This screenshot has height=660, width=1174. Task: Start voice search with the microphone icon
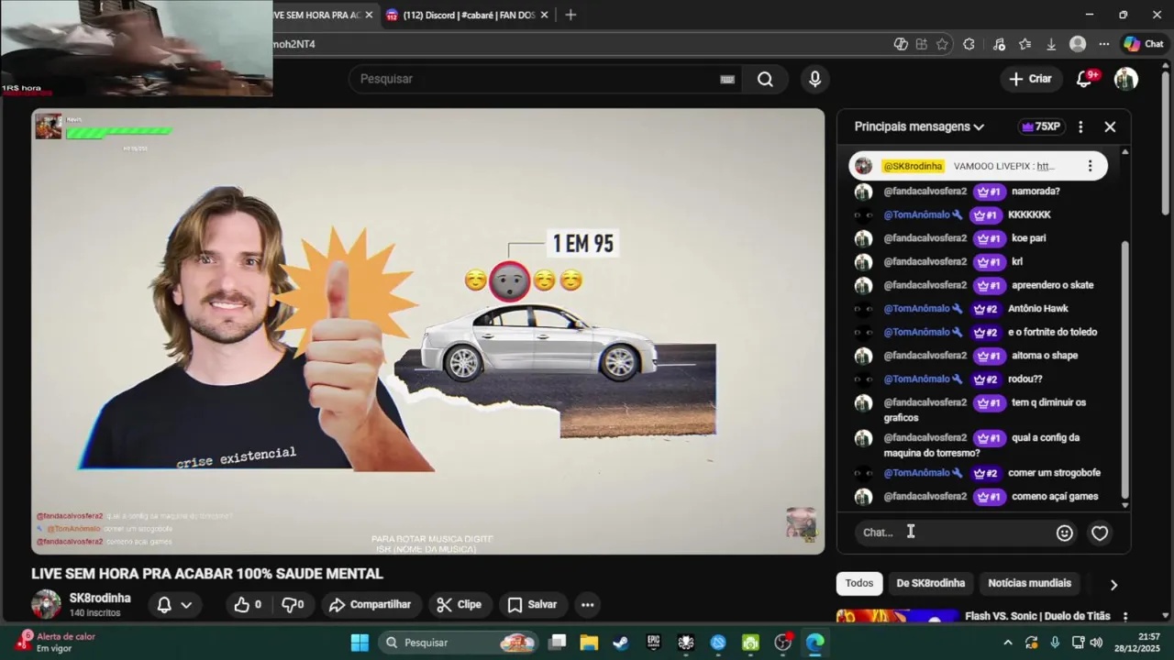pos(814,79)
